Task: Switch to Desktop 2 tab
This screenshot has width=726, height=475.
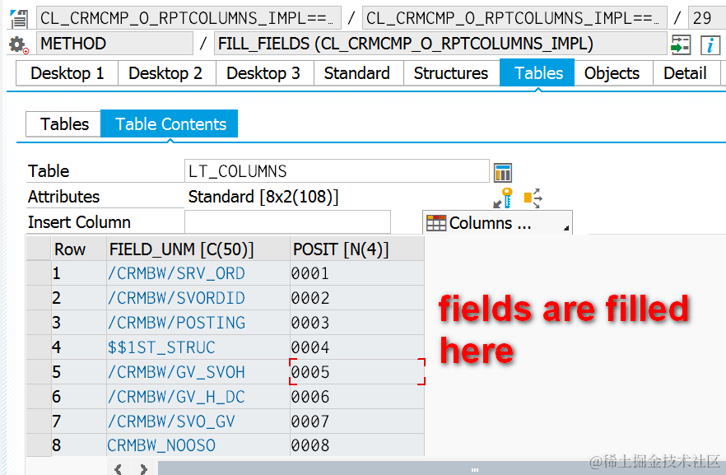Action: [x=166, y=73]
